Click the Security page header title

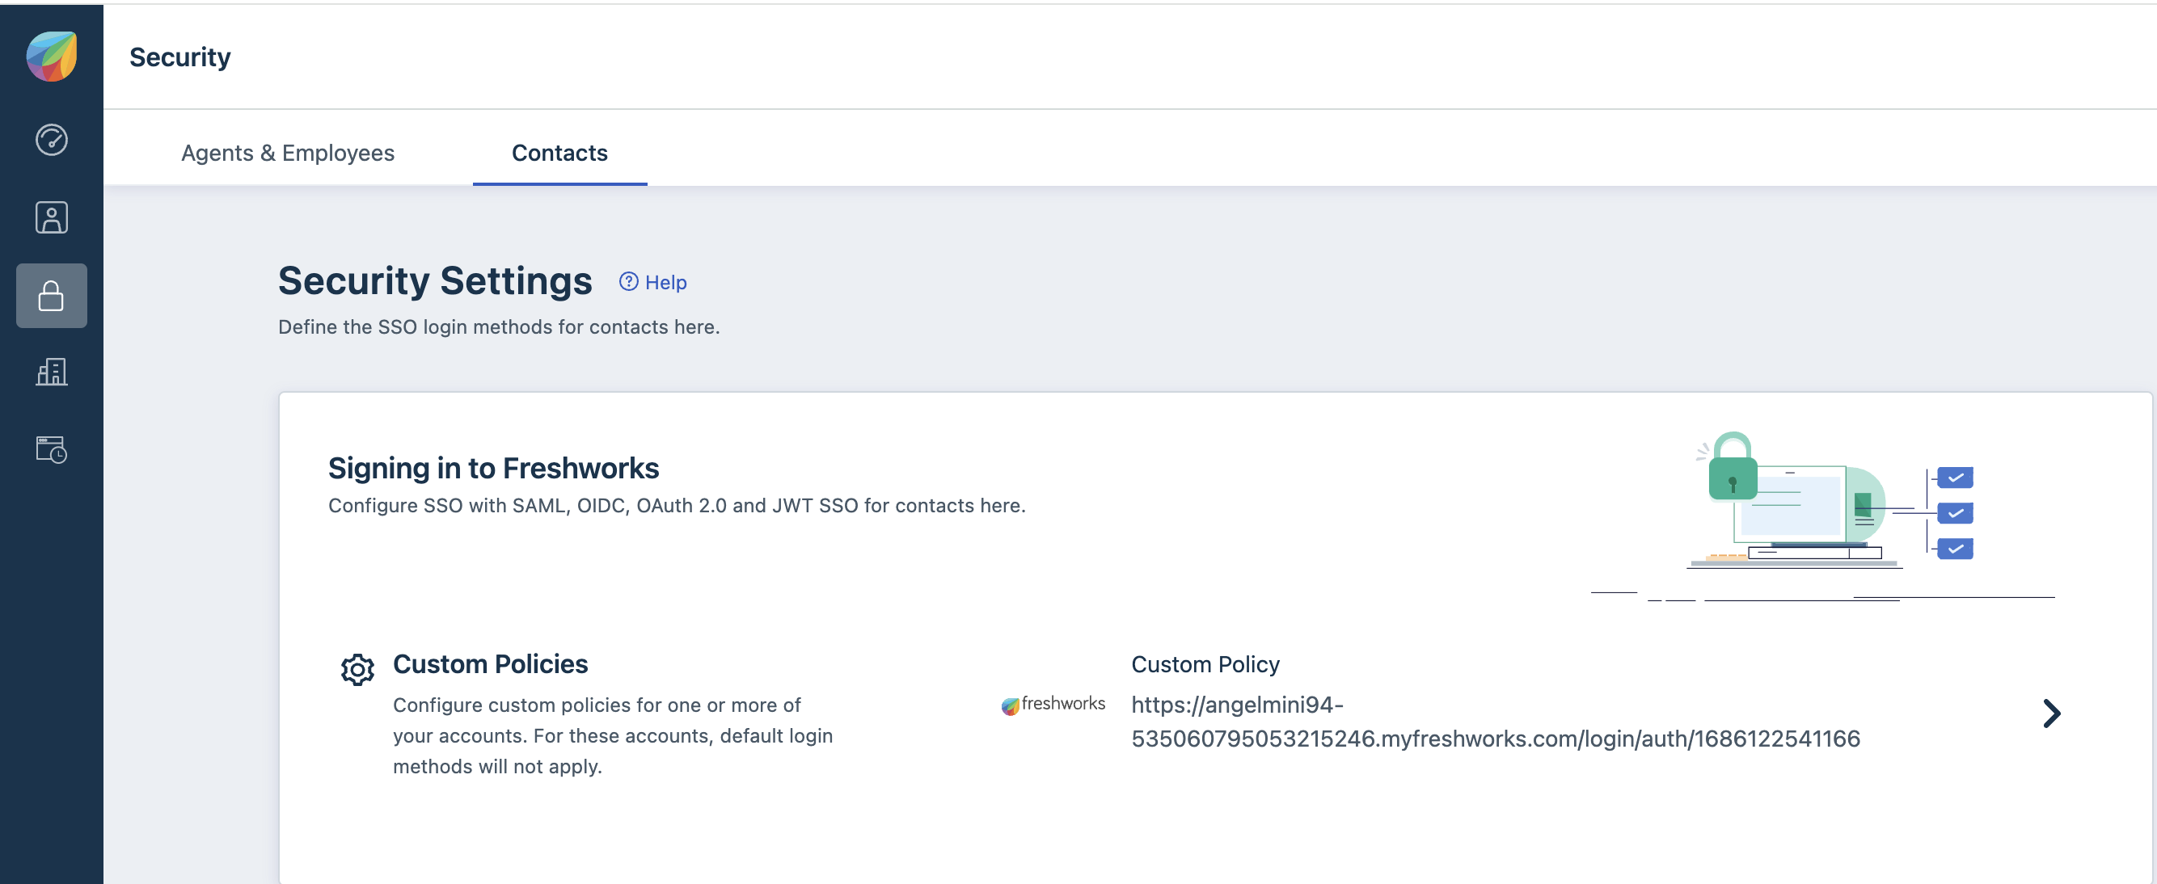(x=180, y=57)
